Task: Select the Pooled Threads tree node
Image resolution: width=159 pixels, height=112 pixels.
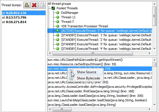Action: pos(67,8)
